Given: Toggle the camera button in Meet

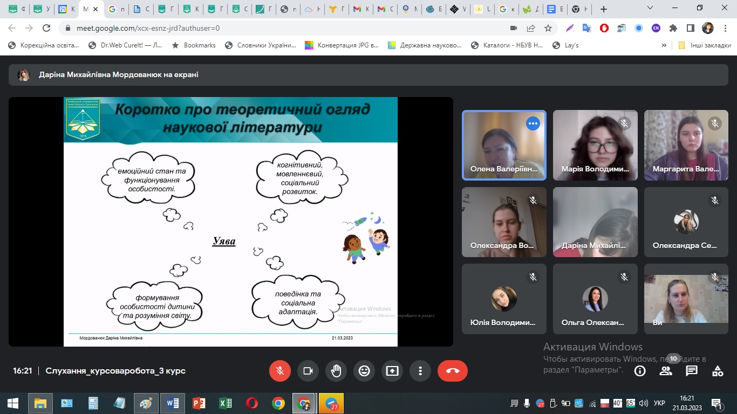Looking at the screenshot, I should click(x=308, y=371).
